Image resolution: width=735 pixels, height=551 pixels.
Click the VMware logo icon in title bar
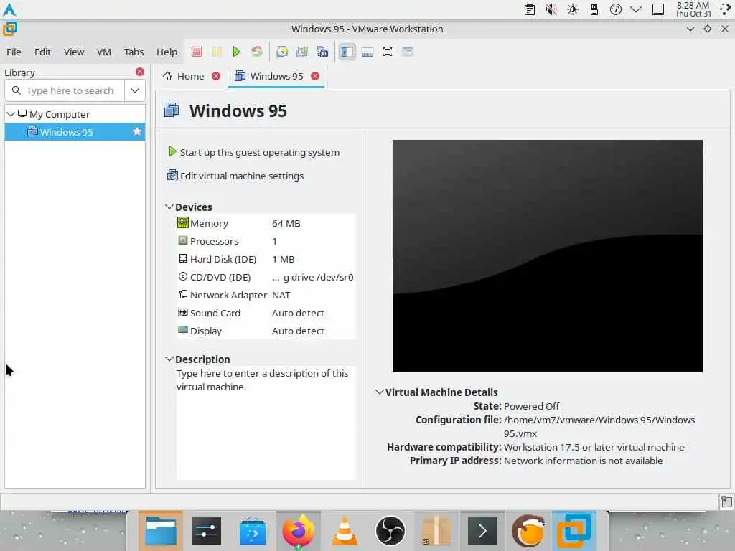pos(10,29)
